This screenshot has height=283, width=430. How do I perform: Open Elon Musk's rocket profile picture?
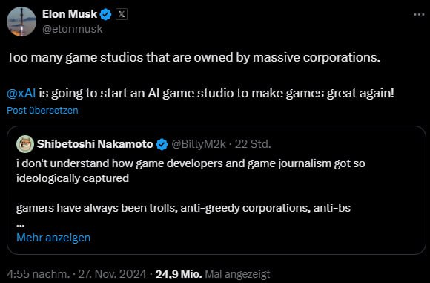coord(21,22)
